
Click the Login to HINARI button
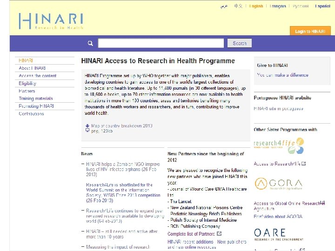pos(310,31)
